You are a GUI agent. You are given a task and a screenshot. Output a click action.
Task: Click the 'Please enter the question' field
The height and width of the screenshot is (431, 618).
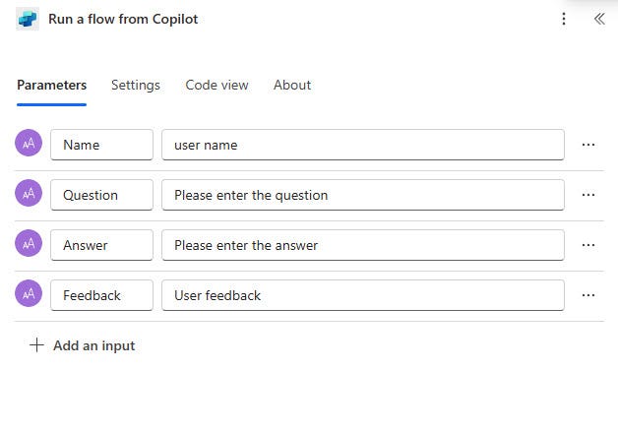tap(363, 195)
